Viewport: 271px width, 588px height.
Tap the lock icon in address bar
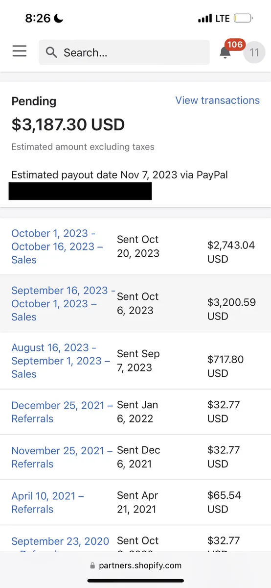[x=93, y=565]
